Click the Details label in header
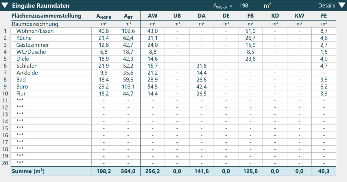The height and width of the screenshot is (182, 347). 326,5
